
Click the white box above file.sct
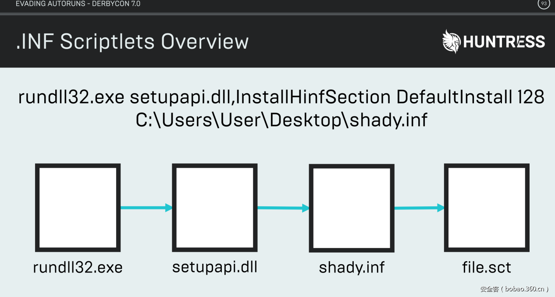486,208
